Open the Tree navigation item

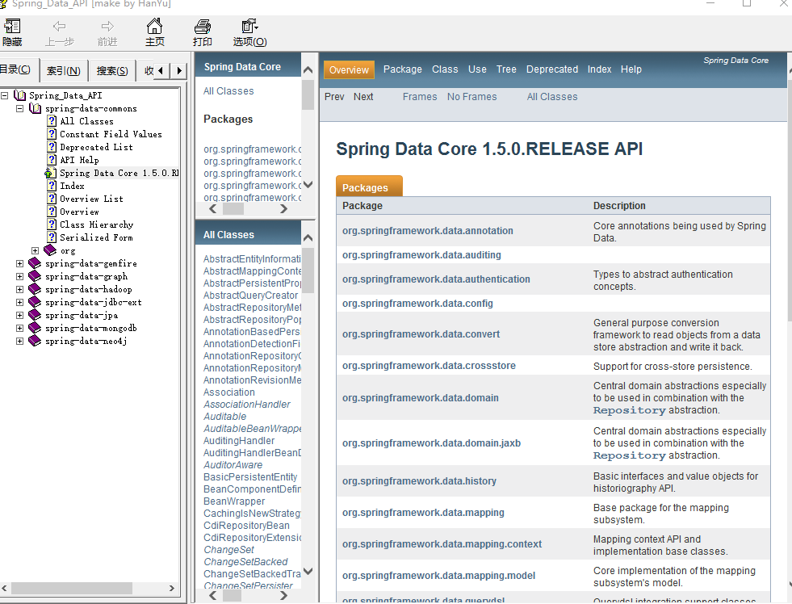[x=506, y=69]
